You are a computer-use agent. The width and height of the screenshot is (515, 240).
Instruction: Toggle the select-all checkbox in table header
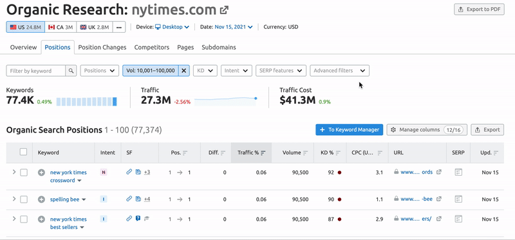pos(23,152)
